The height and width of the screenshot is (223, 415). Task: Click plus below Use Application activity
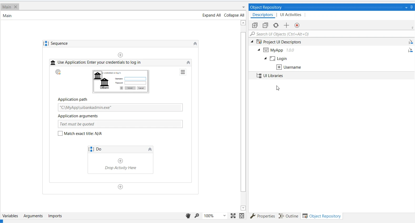tap(120, 187)
